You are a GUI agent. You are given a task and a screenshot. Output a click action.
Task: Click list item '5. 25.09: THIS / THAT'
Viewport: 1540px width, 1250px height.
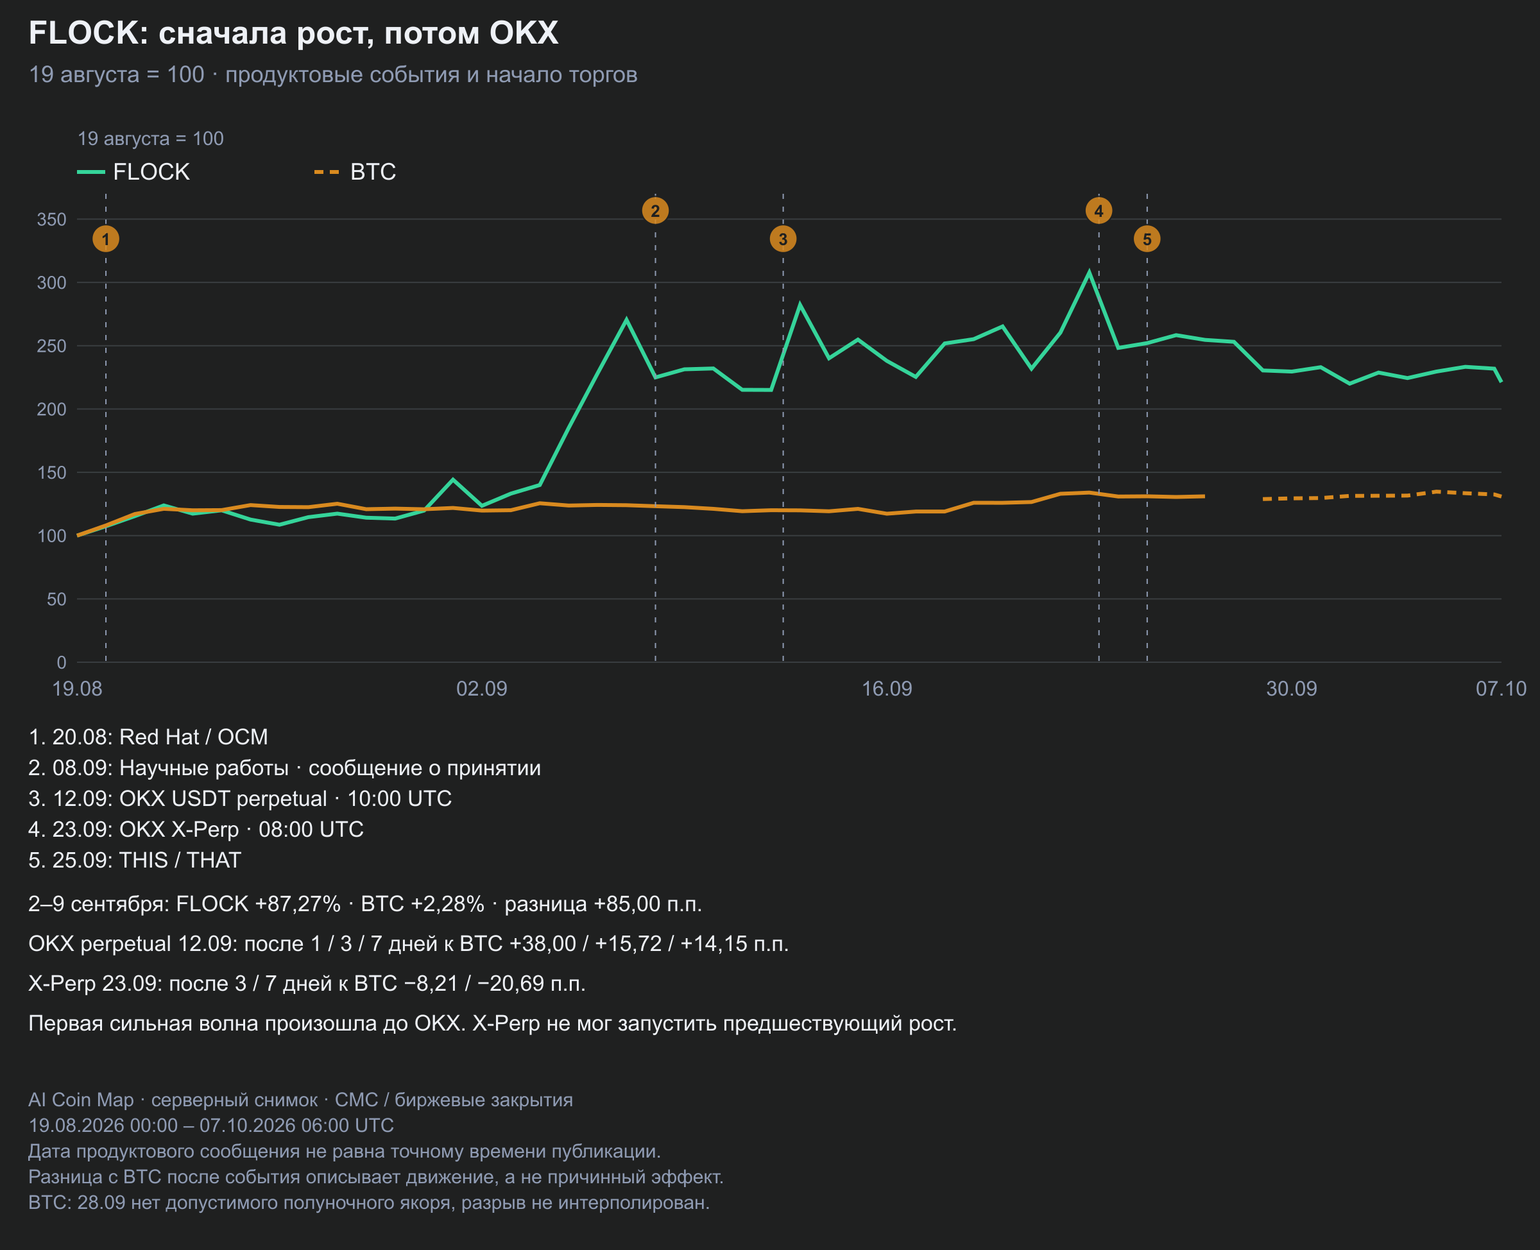click(135, 860)
